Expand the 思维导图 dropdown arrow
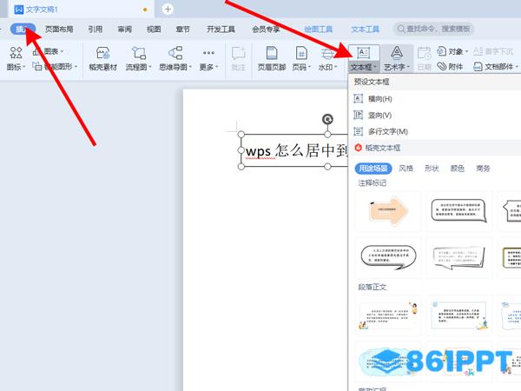This screenshot has width=521, height=391. pyautogui.click(x=190, y=67)
